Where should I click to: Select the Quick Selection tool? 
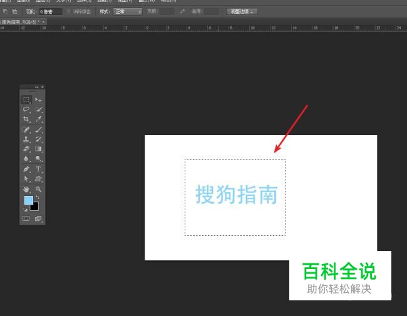[x=38, y=110]
